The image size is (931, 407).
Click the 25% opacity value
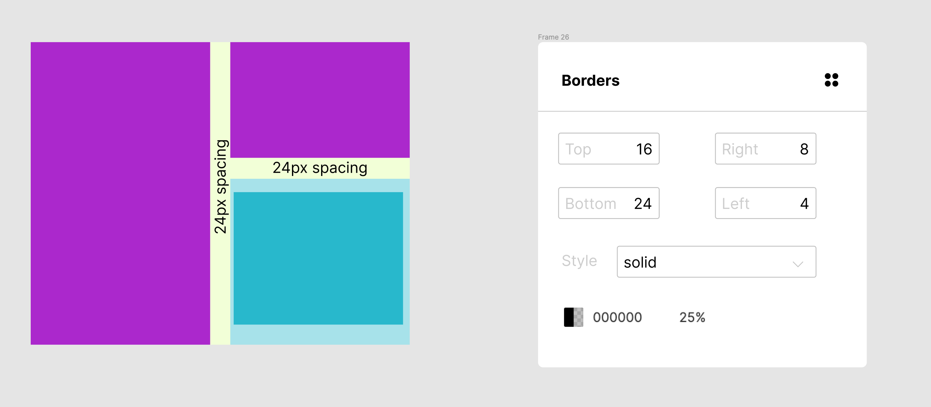(x=692, y=317)
